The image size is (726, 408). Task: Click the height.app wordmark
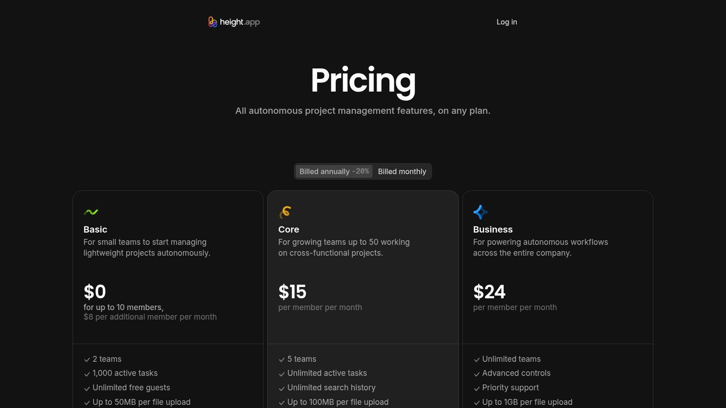[x=240, y=22]
